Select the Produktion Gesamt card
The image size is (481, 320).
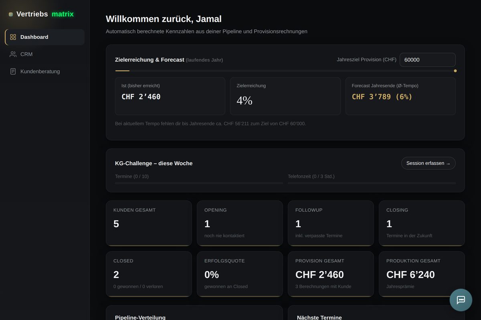pos(422,274)
